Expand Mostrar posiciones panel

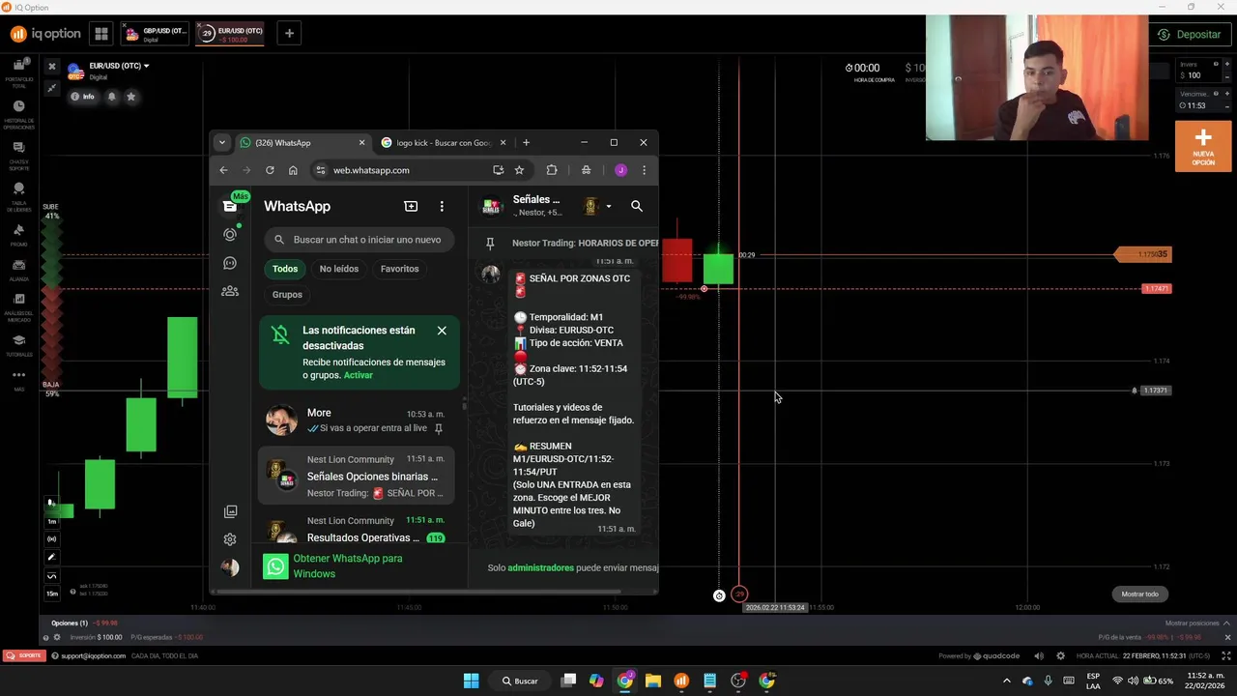[x=1198, y=623]
